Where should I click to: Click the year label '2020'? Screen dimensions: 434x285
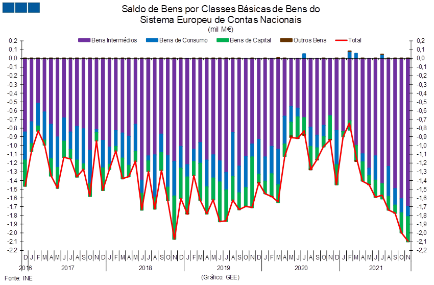coord(301,268)
